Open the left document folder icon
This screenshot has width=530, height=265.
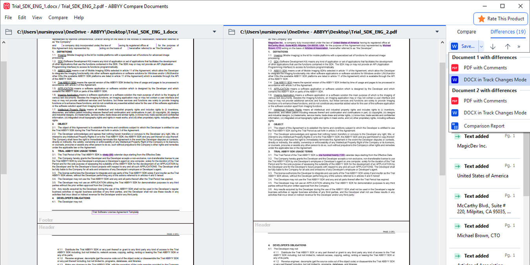pos(9,32)
